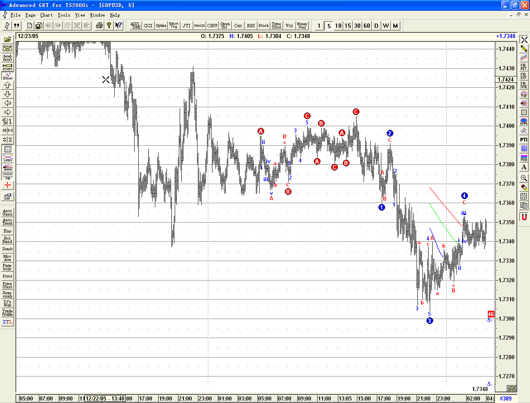530x403 pixels.
Task: Switch to 60-minute timeframe
Action: pos(367,26)
